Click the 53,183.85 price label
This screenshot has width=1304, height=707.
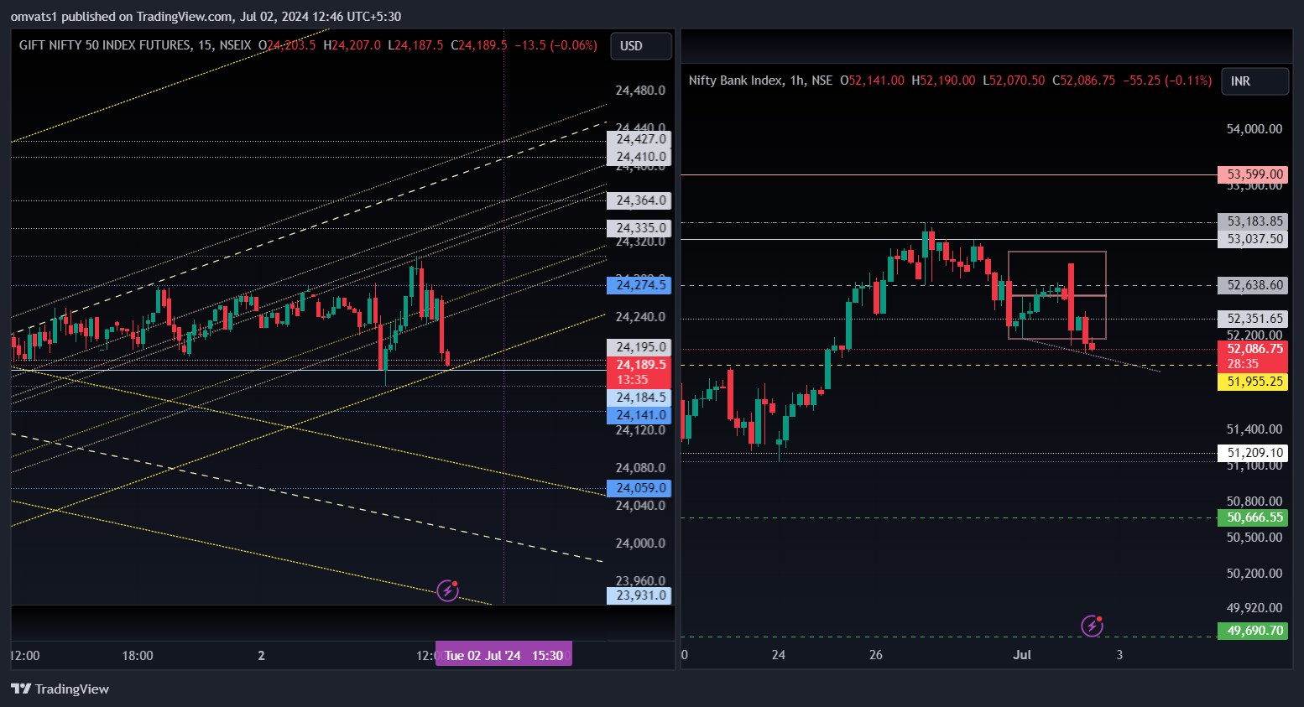pyautogui.click(x=1254, y=221)
